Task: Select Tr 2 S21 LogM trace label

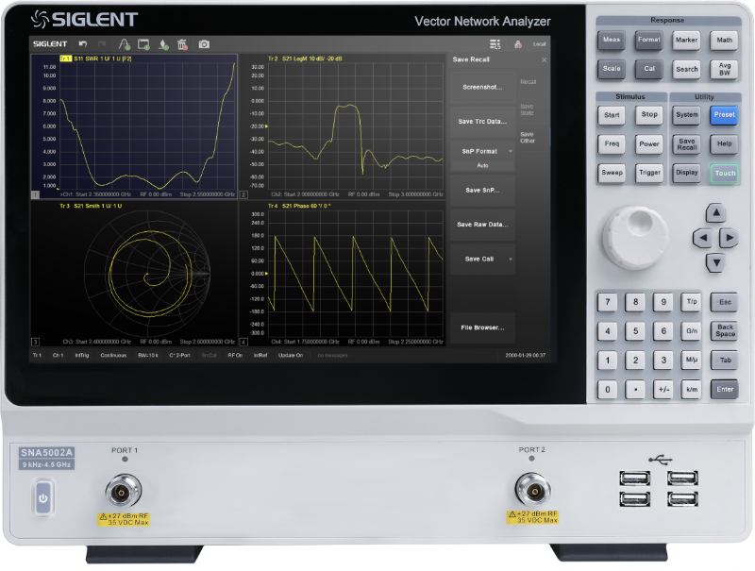Action: click(305, 59)
